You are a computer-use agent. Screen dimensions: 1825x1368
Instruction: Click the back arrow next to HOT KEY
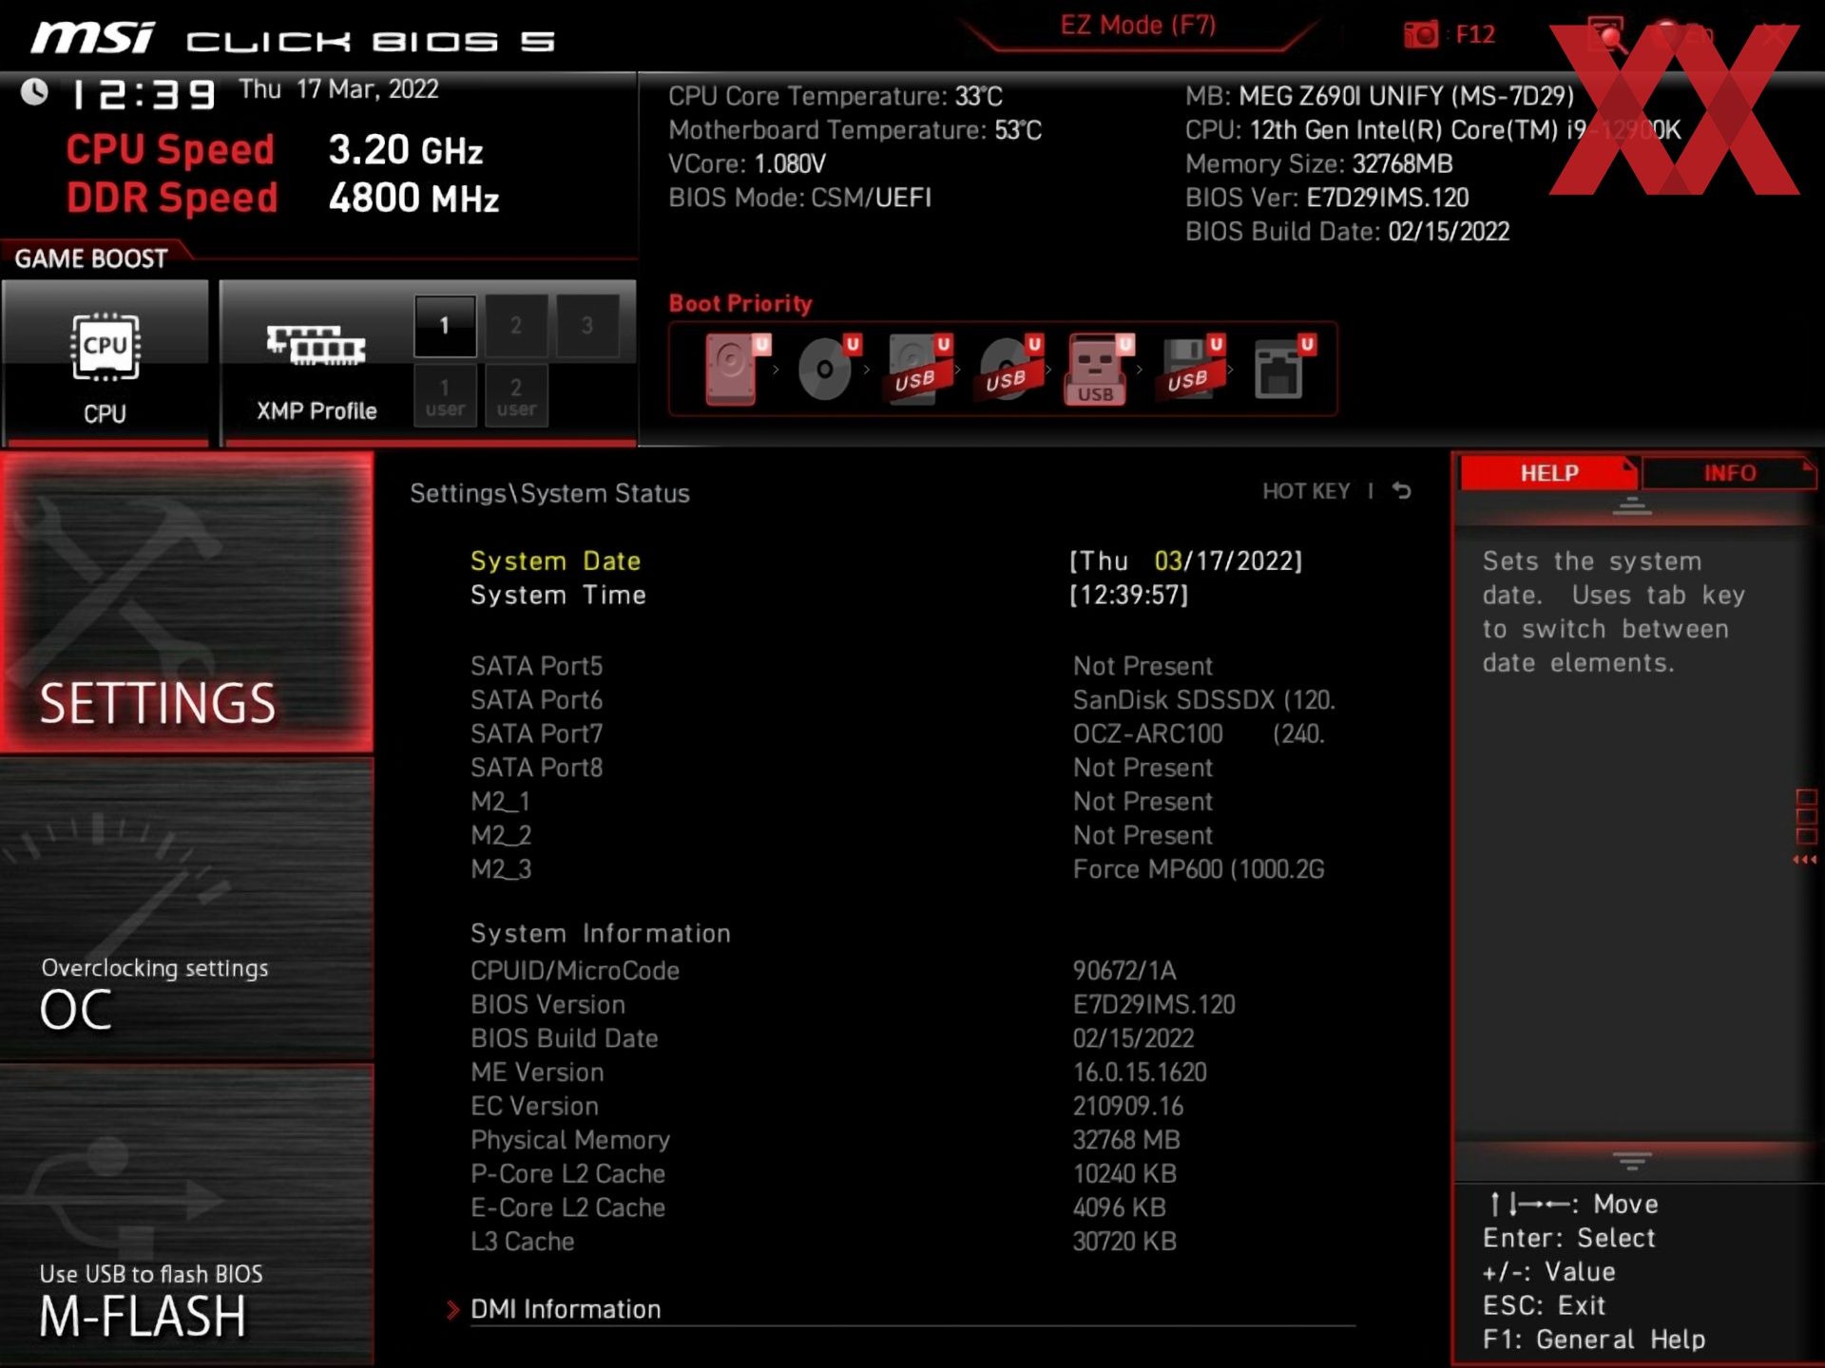coord(1402,491)
